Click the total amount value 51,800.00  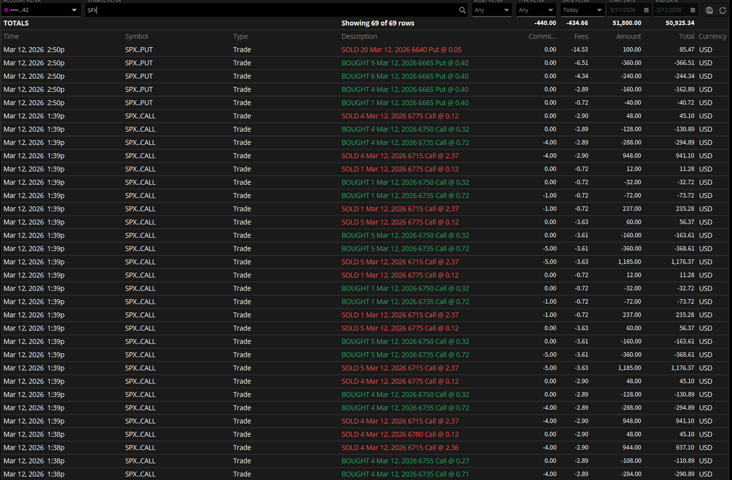point(626,23)
